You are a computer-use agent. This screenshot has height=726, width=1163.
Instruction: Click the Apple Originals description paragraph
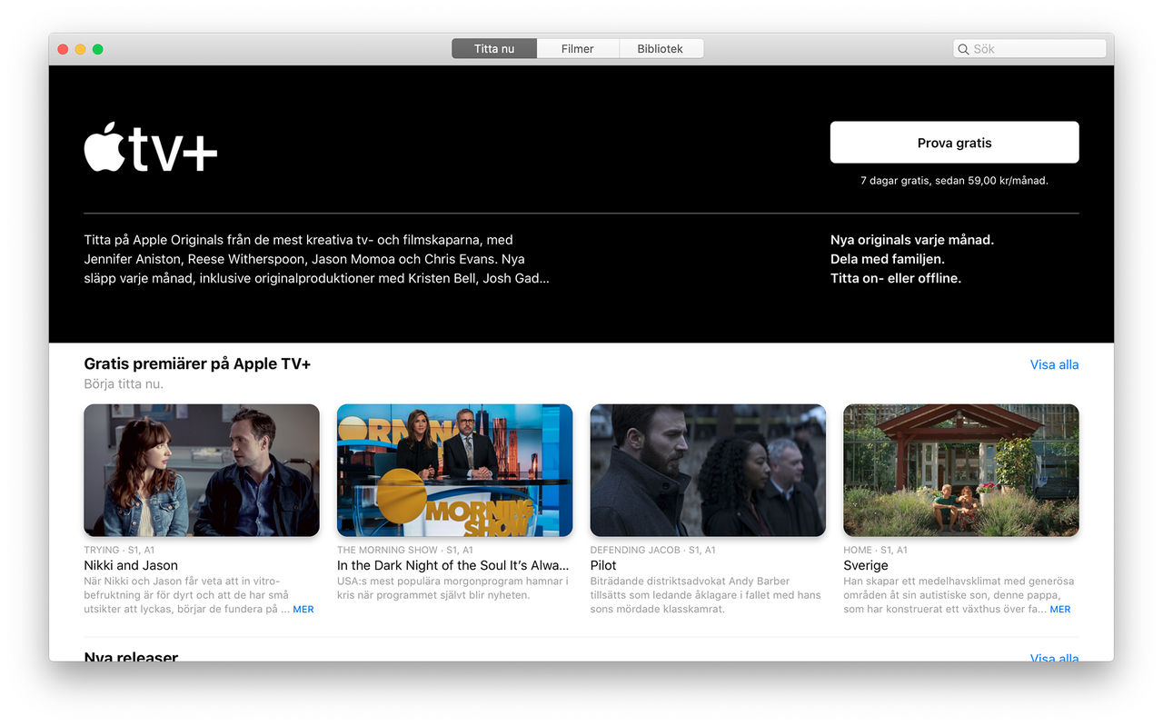pyautogui.click(x=316, y=259)
